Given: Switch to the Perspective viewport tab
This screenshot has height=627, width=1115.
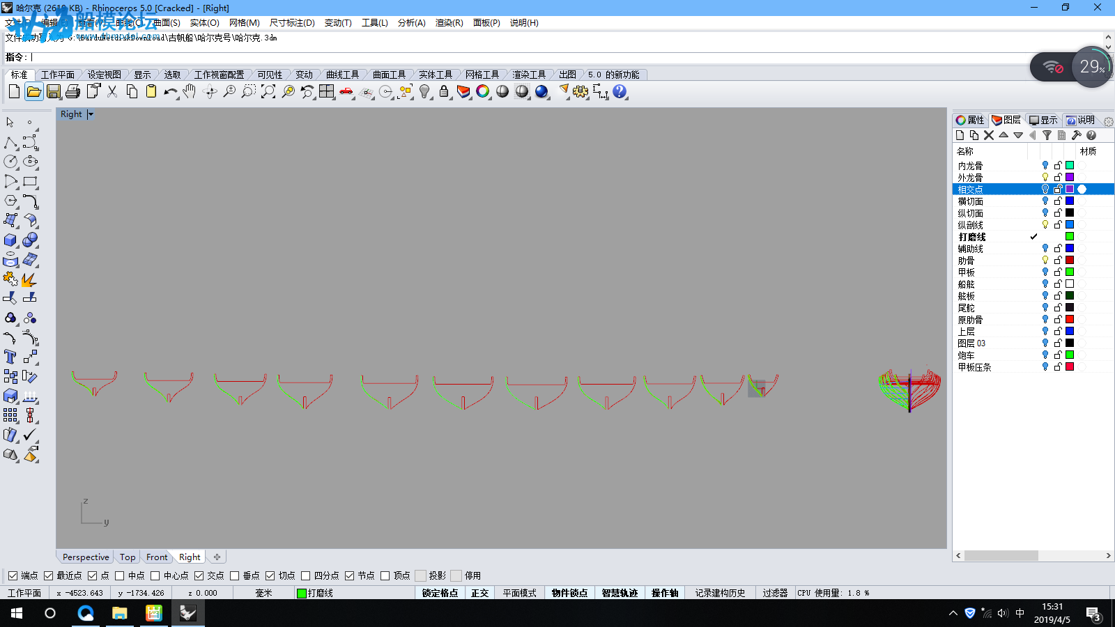Looking at the screenshot, I should pyautogui.click(x=86, y=557).
